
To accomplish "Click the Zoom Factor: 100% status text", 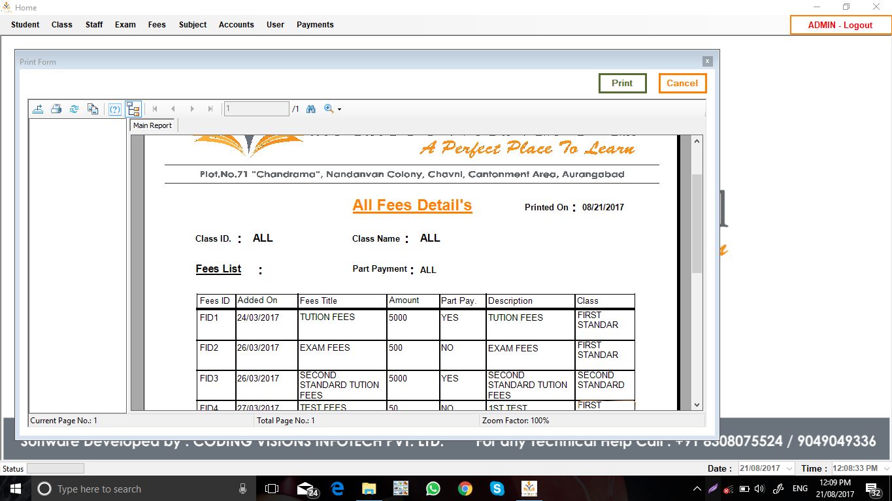I will [x=516, y=421].
